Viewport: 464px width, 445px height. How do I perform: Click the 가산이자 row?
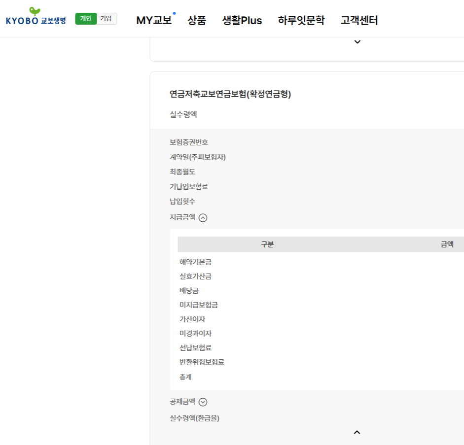pos(192,319)
